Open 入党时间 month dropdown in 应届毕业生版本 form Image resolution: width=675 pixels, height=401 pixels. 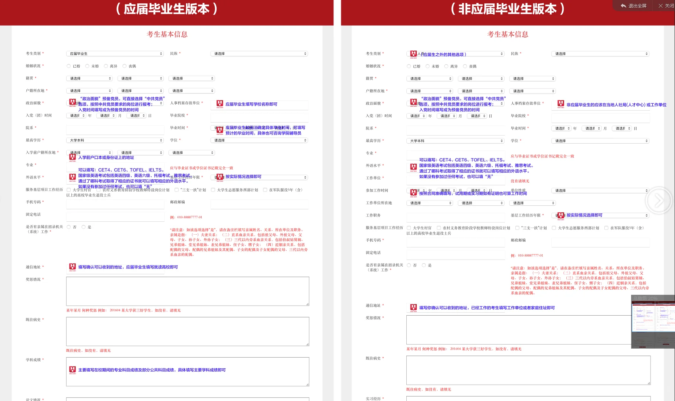[x=106, y=115]
